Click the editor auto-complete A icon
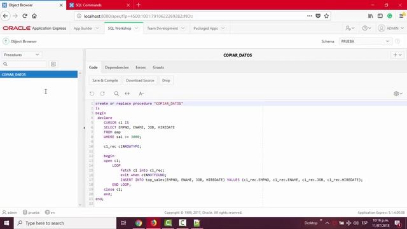This screenshot has width=407, height=229. coord(141,94)
